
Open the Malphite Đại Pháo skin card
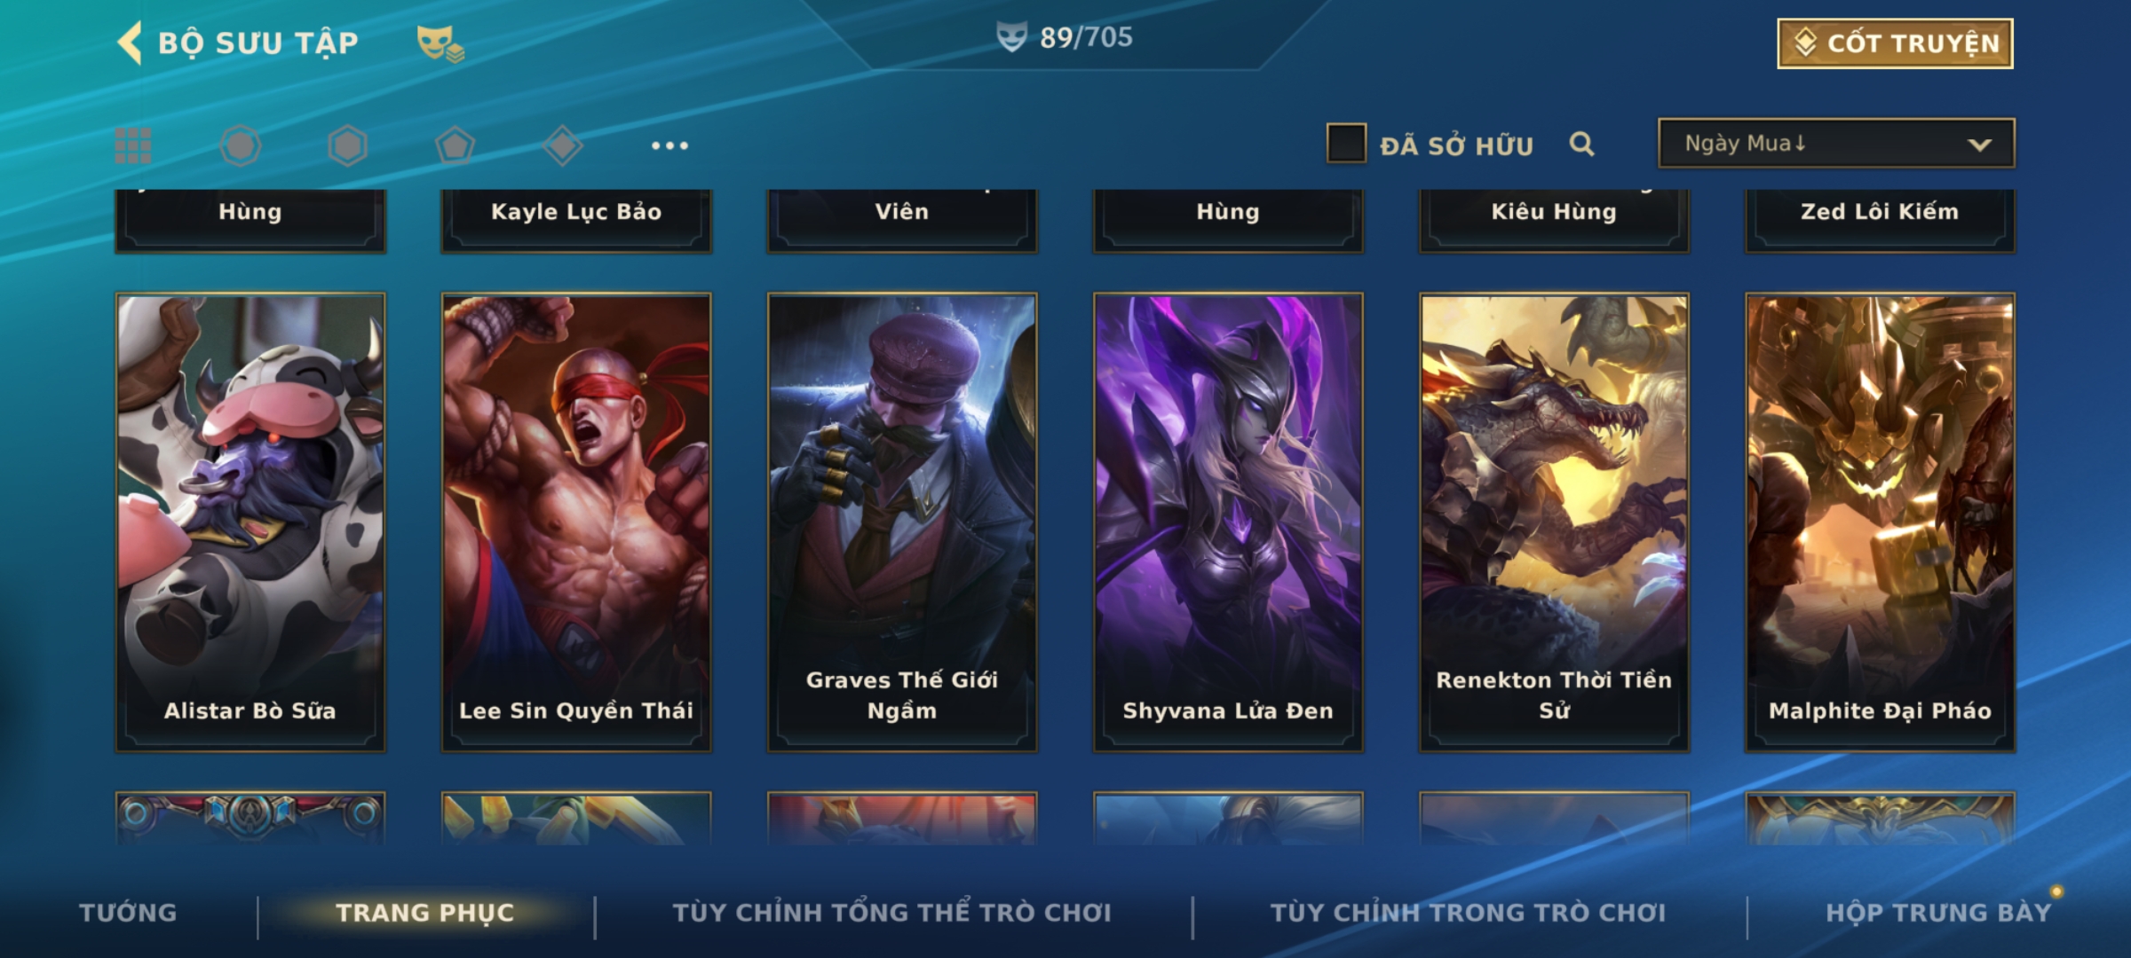pos(1880,522)
